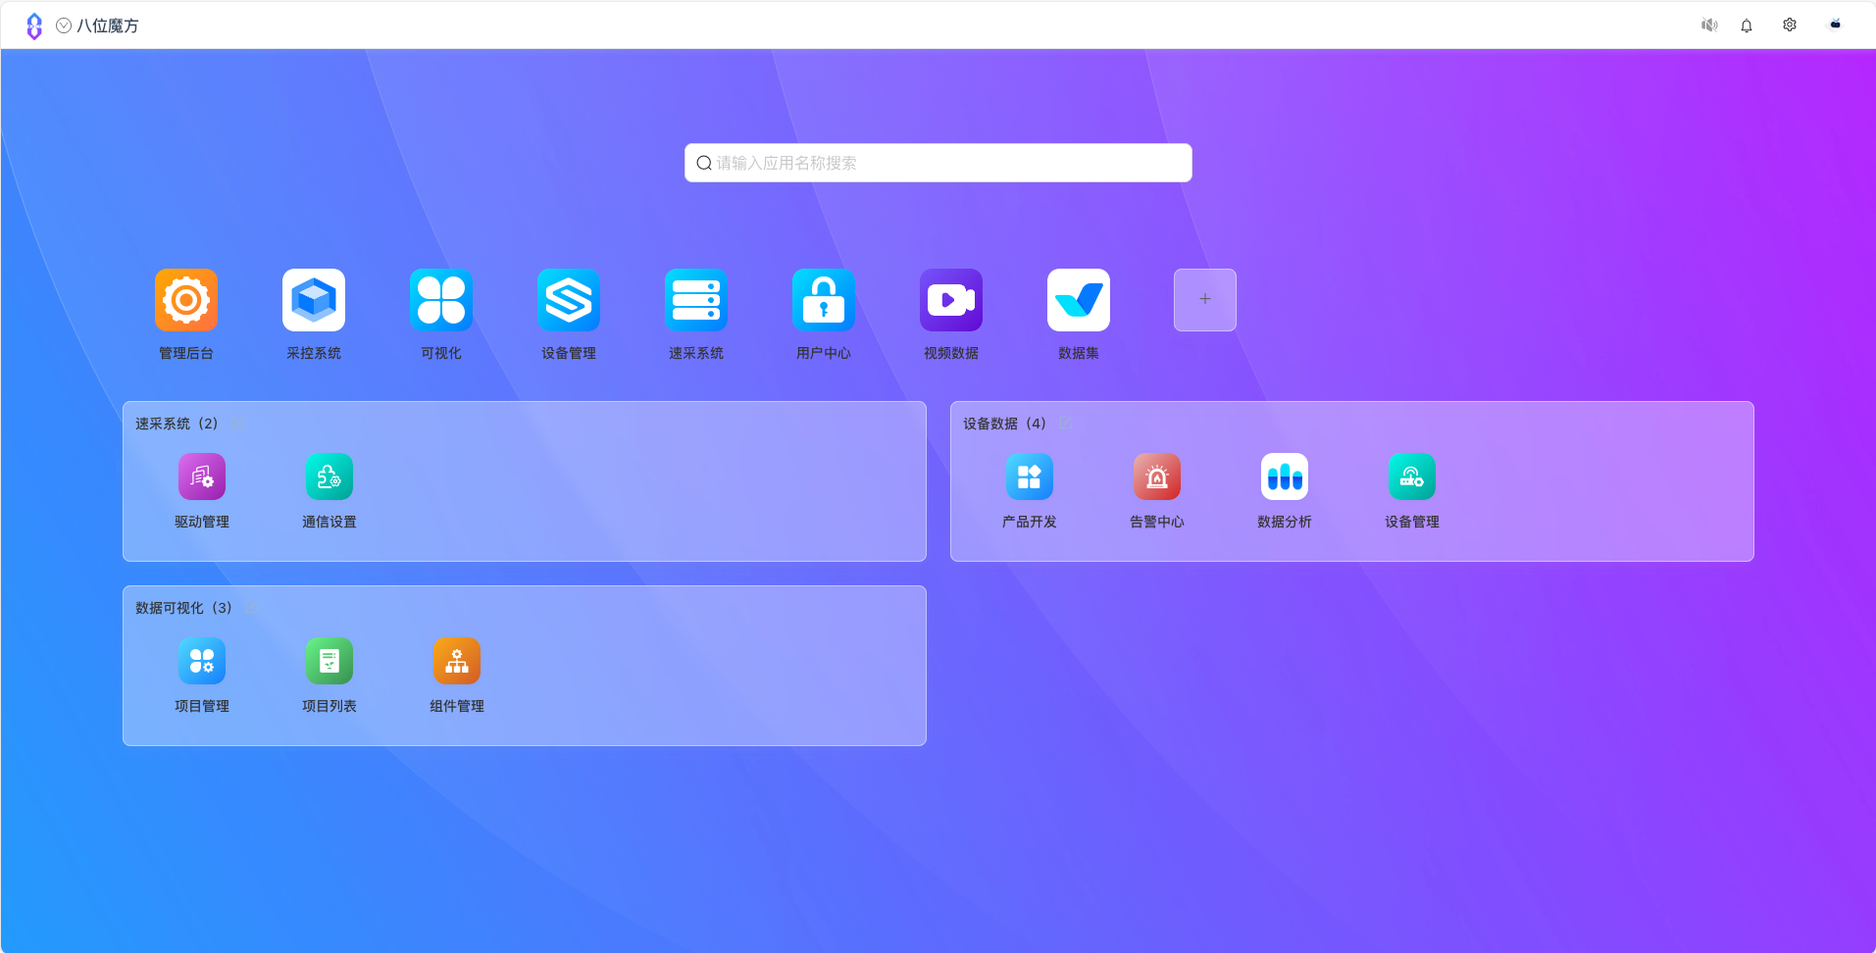
Task: Open 数据分析 in 设备数据 group
Action: pyautogui.click(x=1285, y=476)
